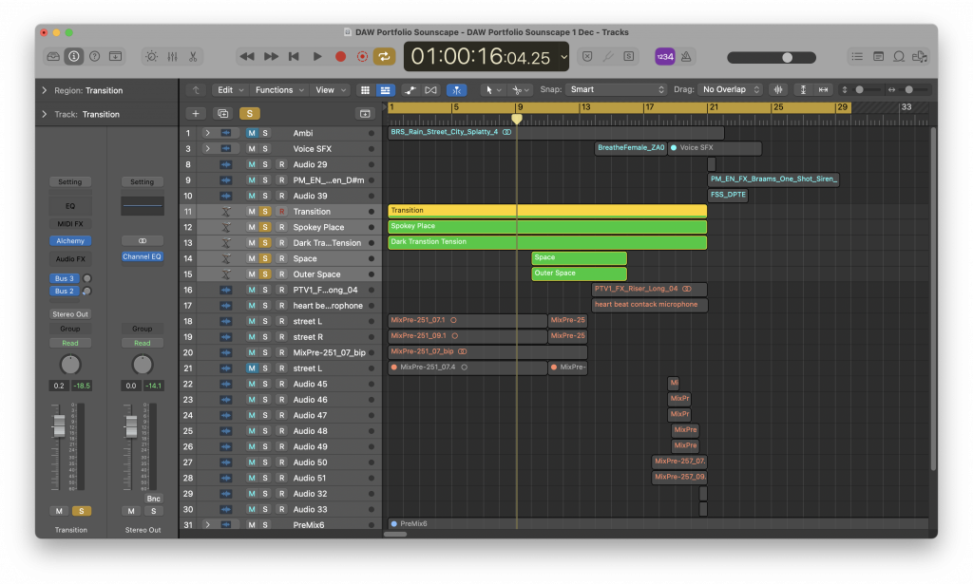Mute the Transition track

(251, 212)
